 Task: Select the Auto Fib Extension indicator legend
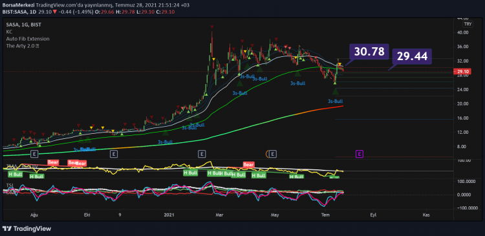pos(28,39)
